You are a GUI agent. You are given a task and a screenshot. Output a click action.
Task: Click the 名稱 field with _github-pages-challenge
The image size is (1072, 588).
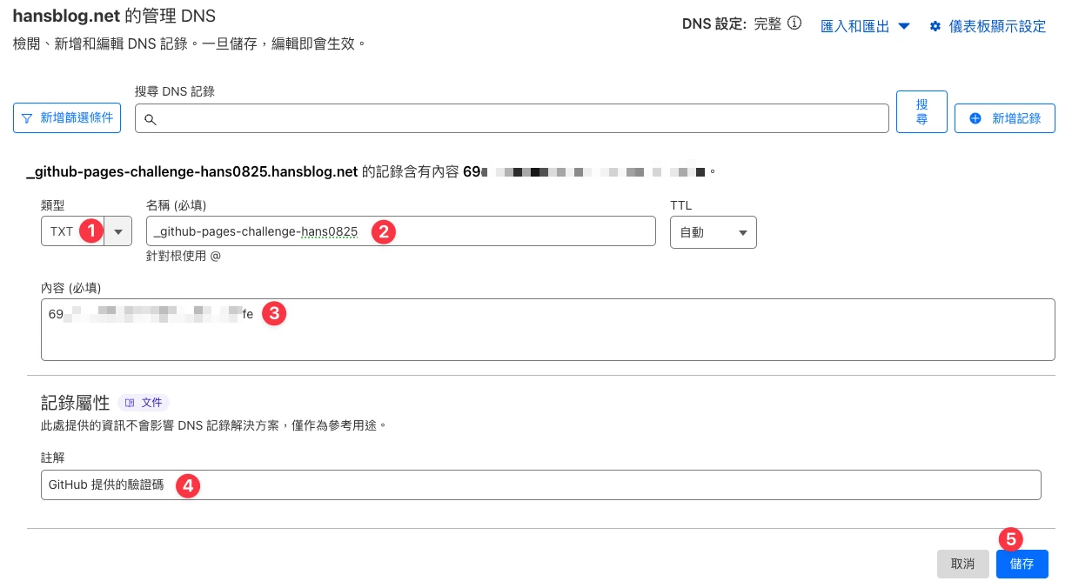click(x=400, y=231)
